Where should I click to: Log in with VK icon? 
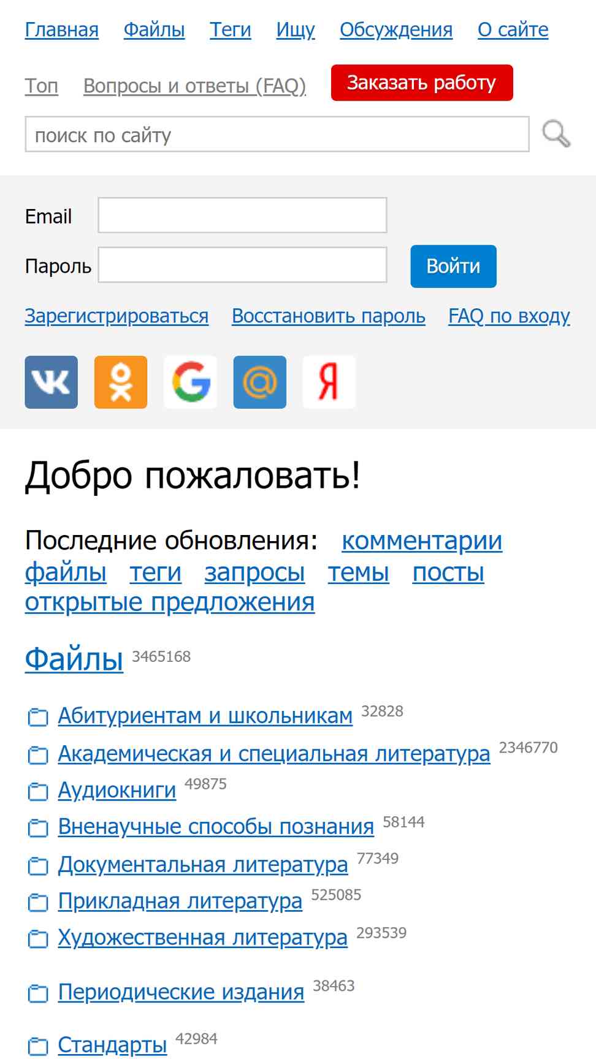[52, 382]
